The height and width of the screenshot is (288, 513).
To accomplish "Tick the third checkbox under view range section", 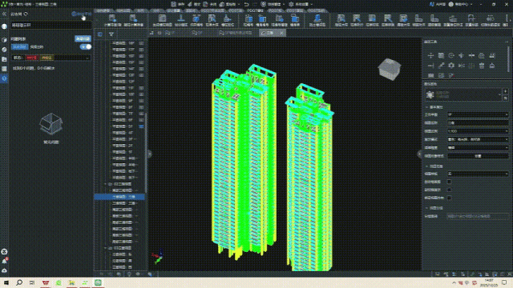I will (449, 198).
